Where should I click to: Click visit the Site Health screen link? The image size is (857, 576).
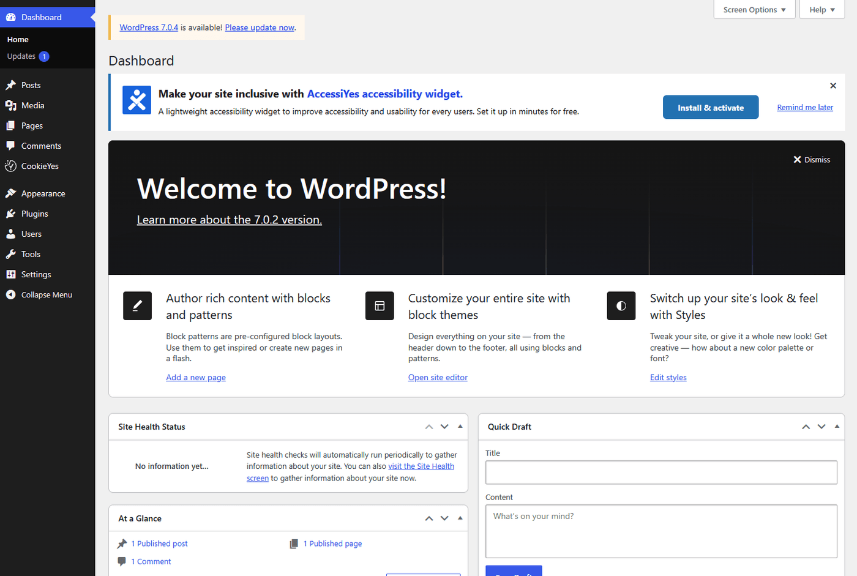click(x=421, y=466)
